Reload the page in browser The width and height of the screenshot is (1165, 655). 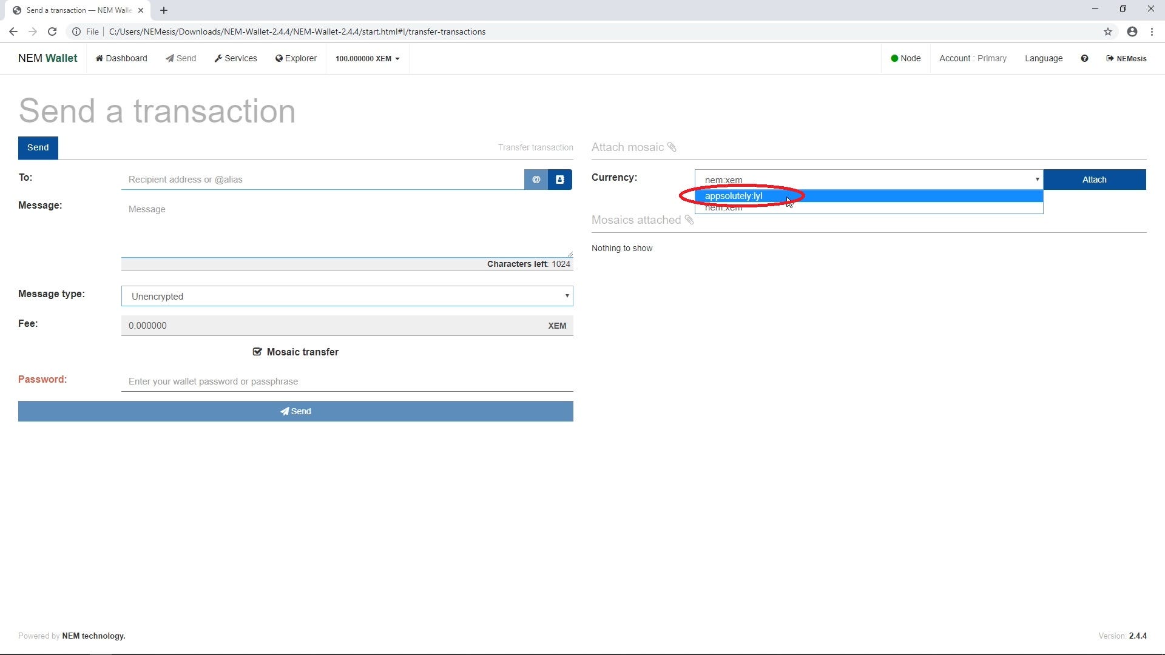pos(52,32)
